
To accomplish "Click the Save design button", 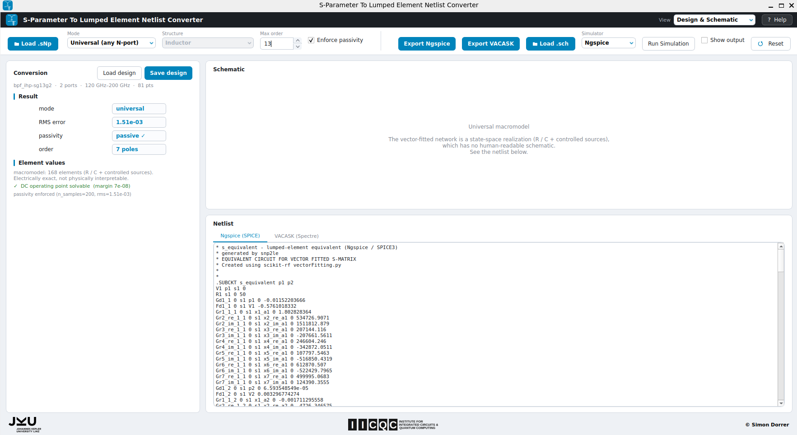I will [168, 73].
